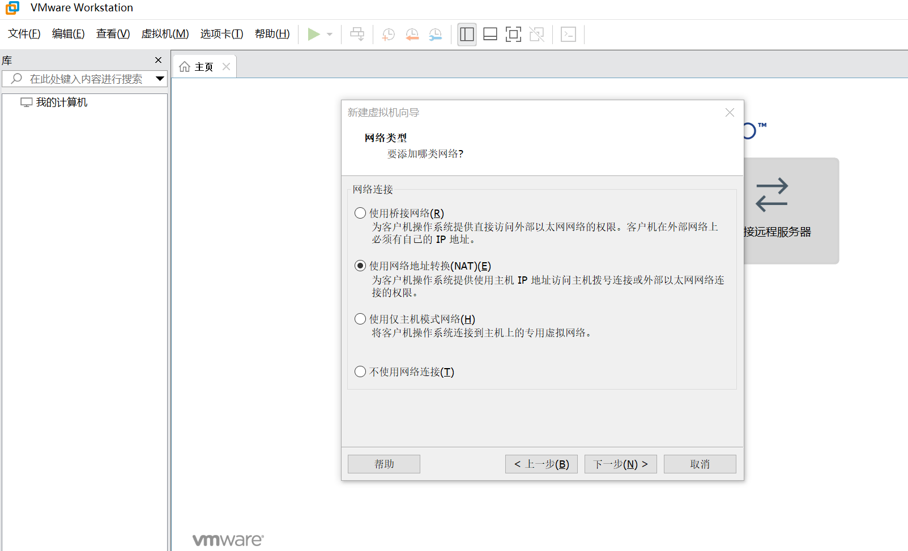Click the magnifier icon in library search
The image size is (908, 551).
click(16, 79)
